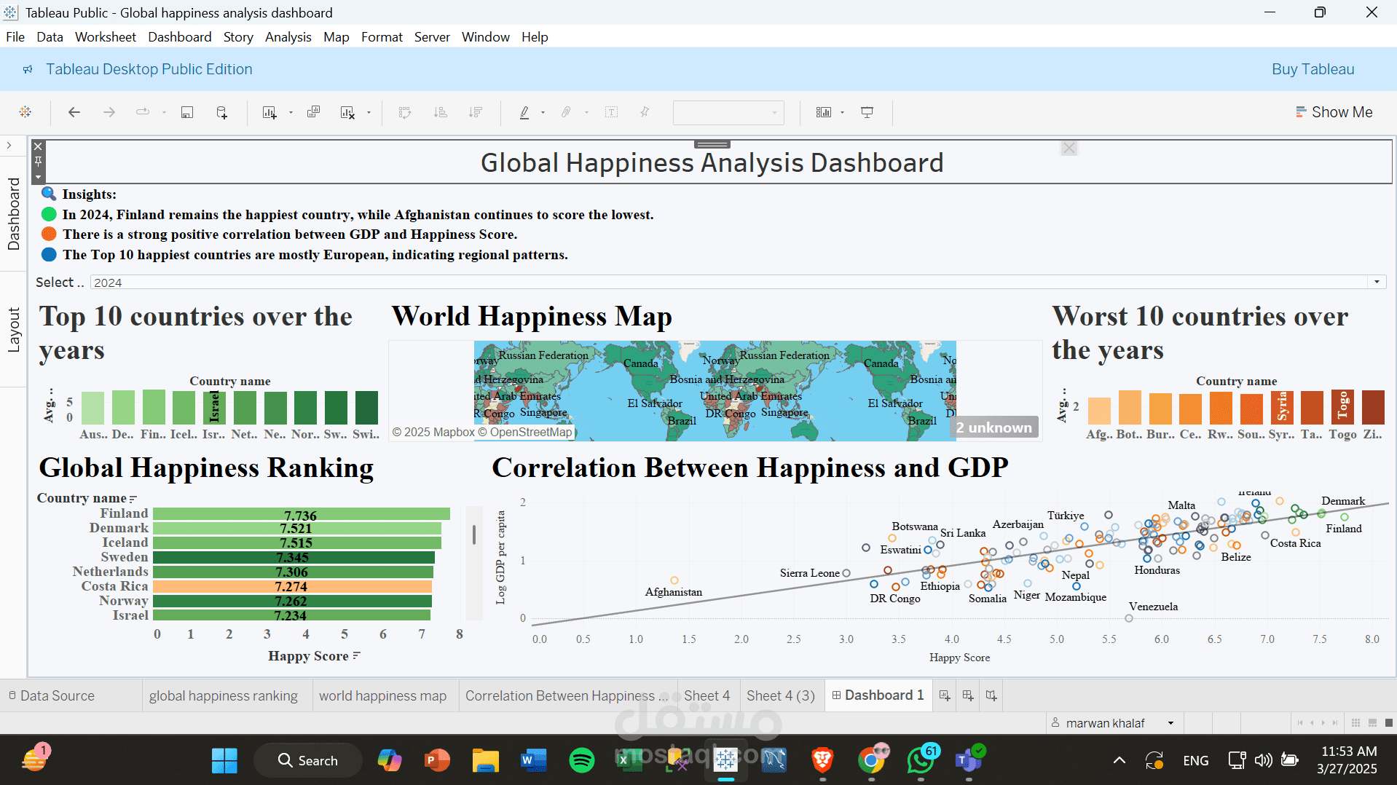
Task: Click the orange Costa Rica ranking bar
Action: click(291, 586)
